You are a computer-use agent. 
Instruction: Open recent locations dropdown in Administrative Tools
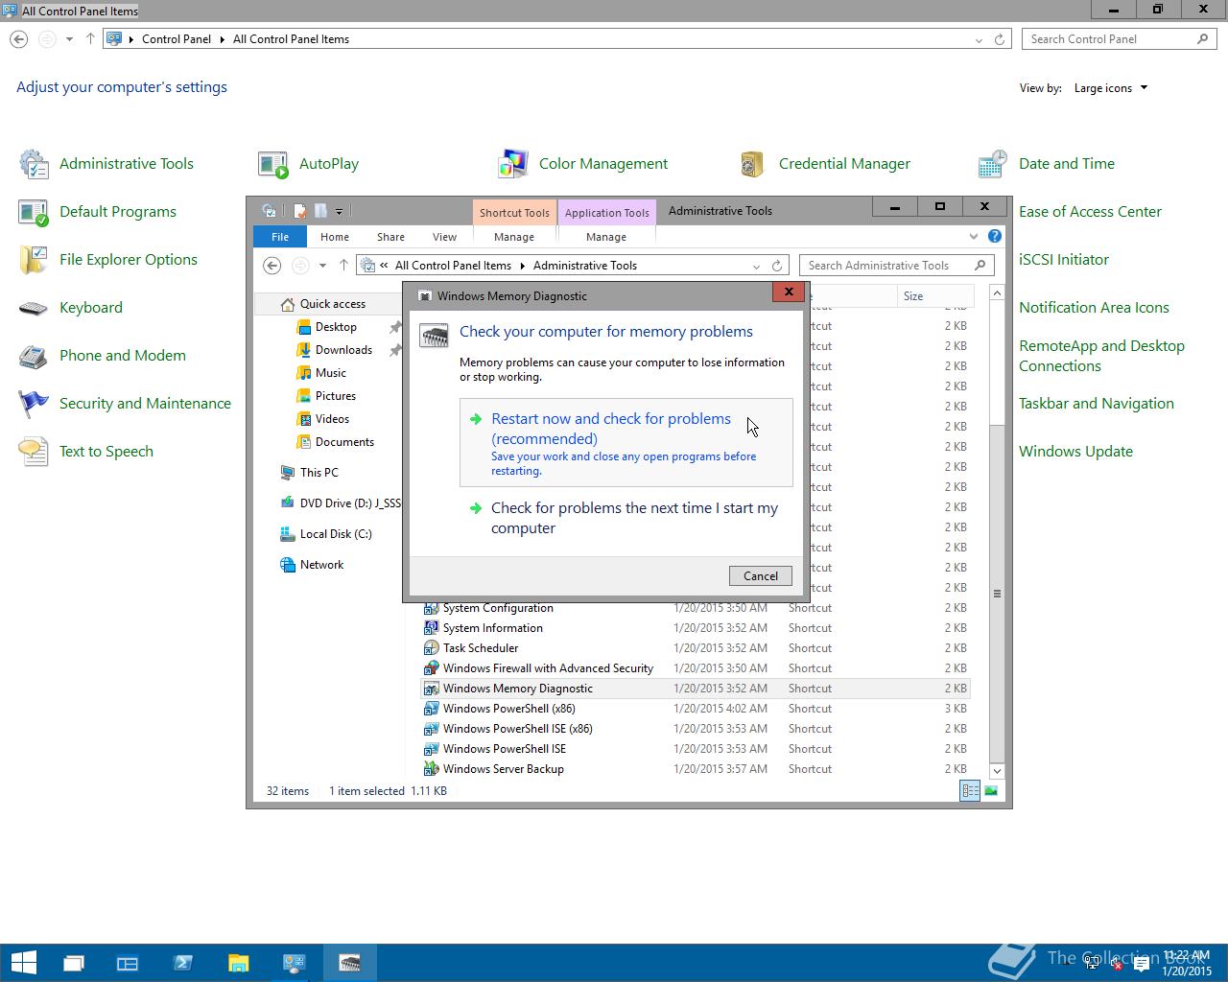(322, 266)
